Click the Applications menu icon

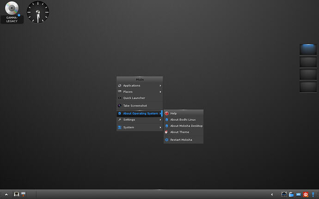(120, 85)
